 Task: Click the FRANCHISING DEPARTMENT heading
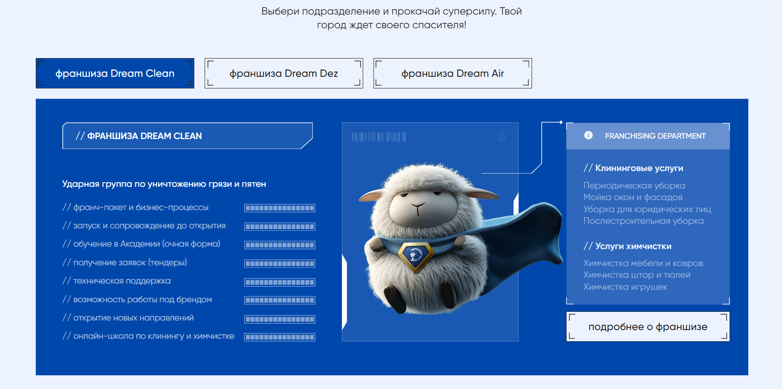[x=655, y=136]
